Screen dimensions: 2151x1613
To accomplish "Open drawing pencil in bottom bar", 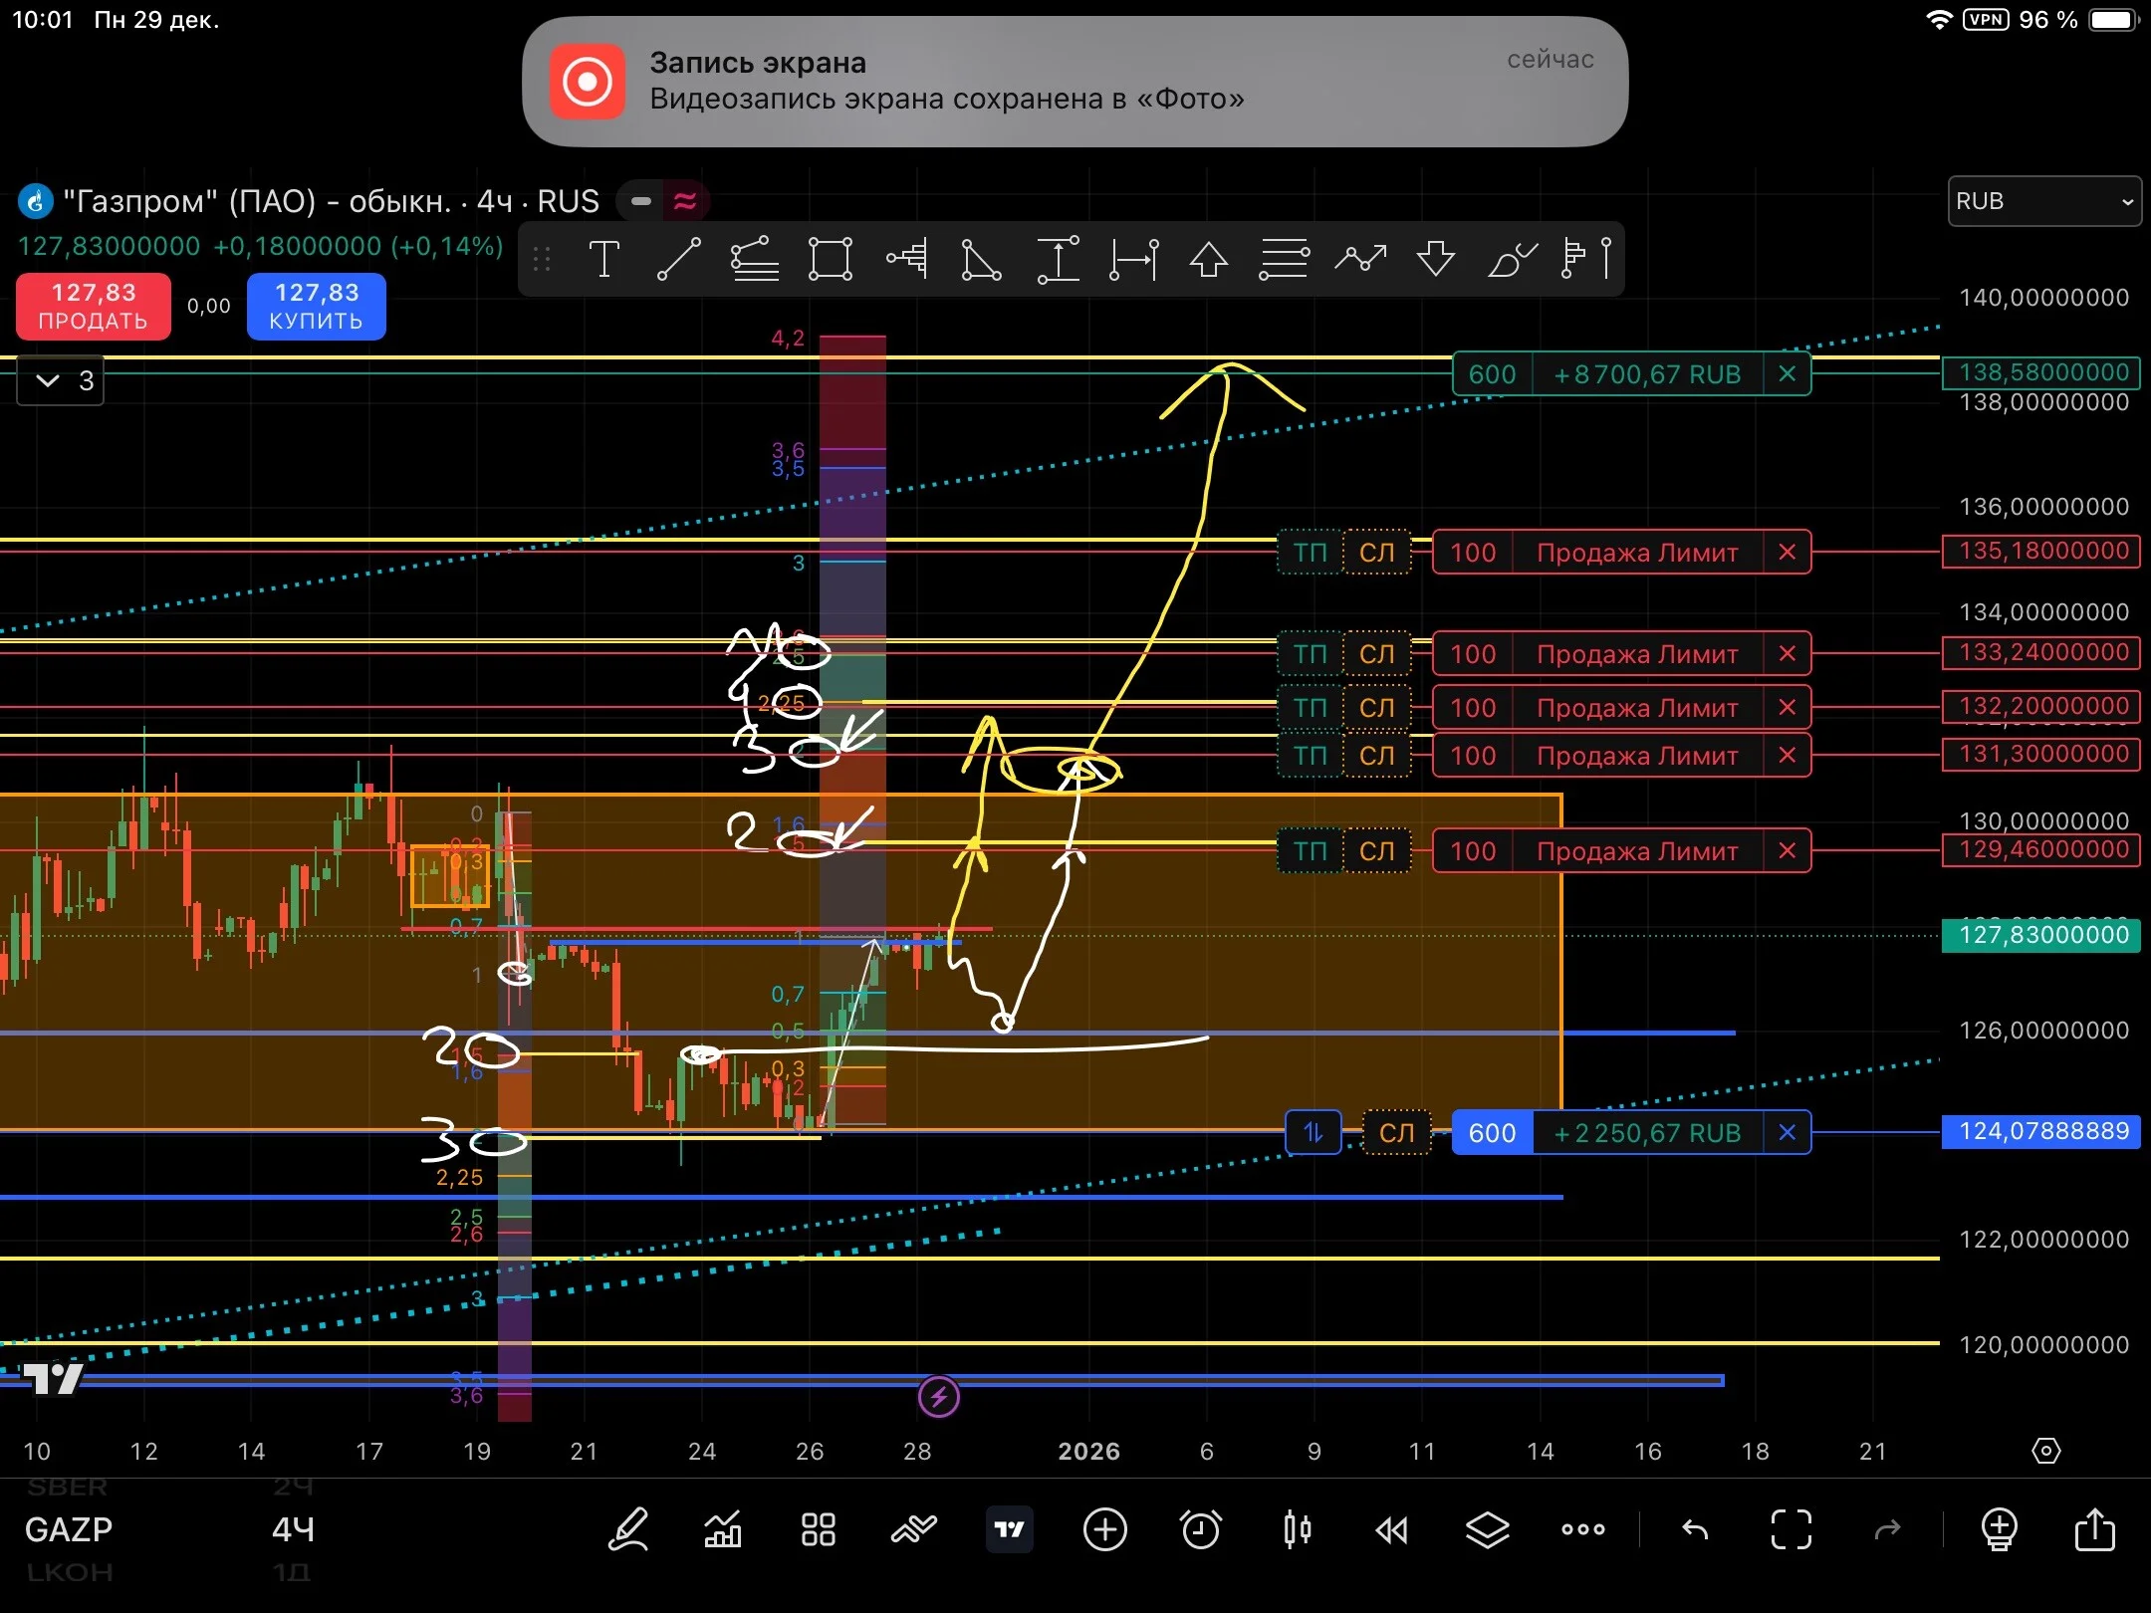I will tap(628, 1529).
